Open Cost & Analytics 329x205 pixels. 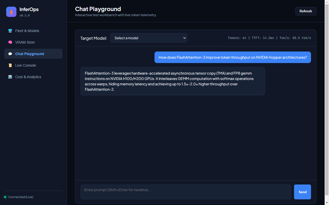(x=33, y=77)
